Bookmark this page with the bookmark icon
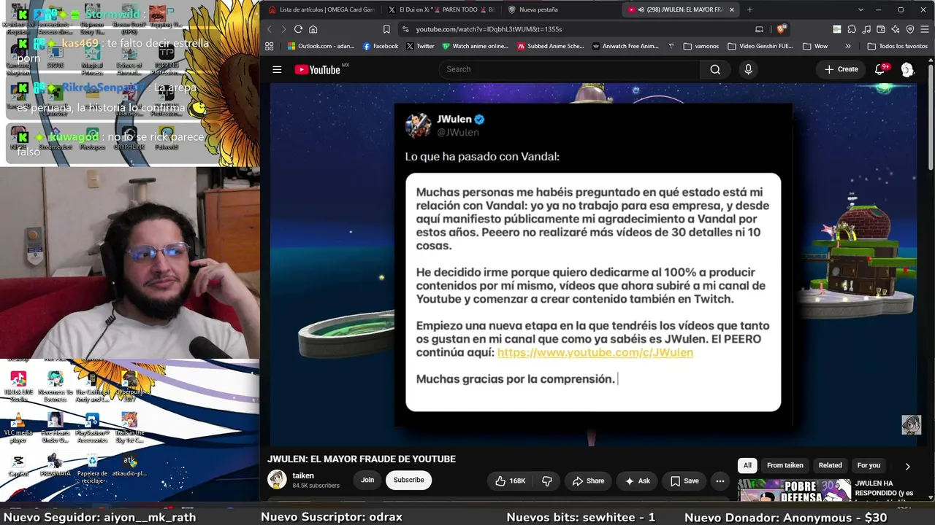The height and width of the screenshot is (525, 935). (x=386, y=29)
